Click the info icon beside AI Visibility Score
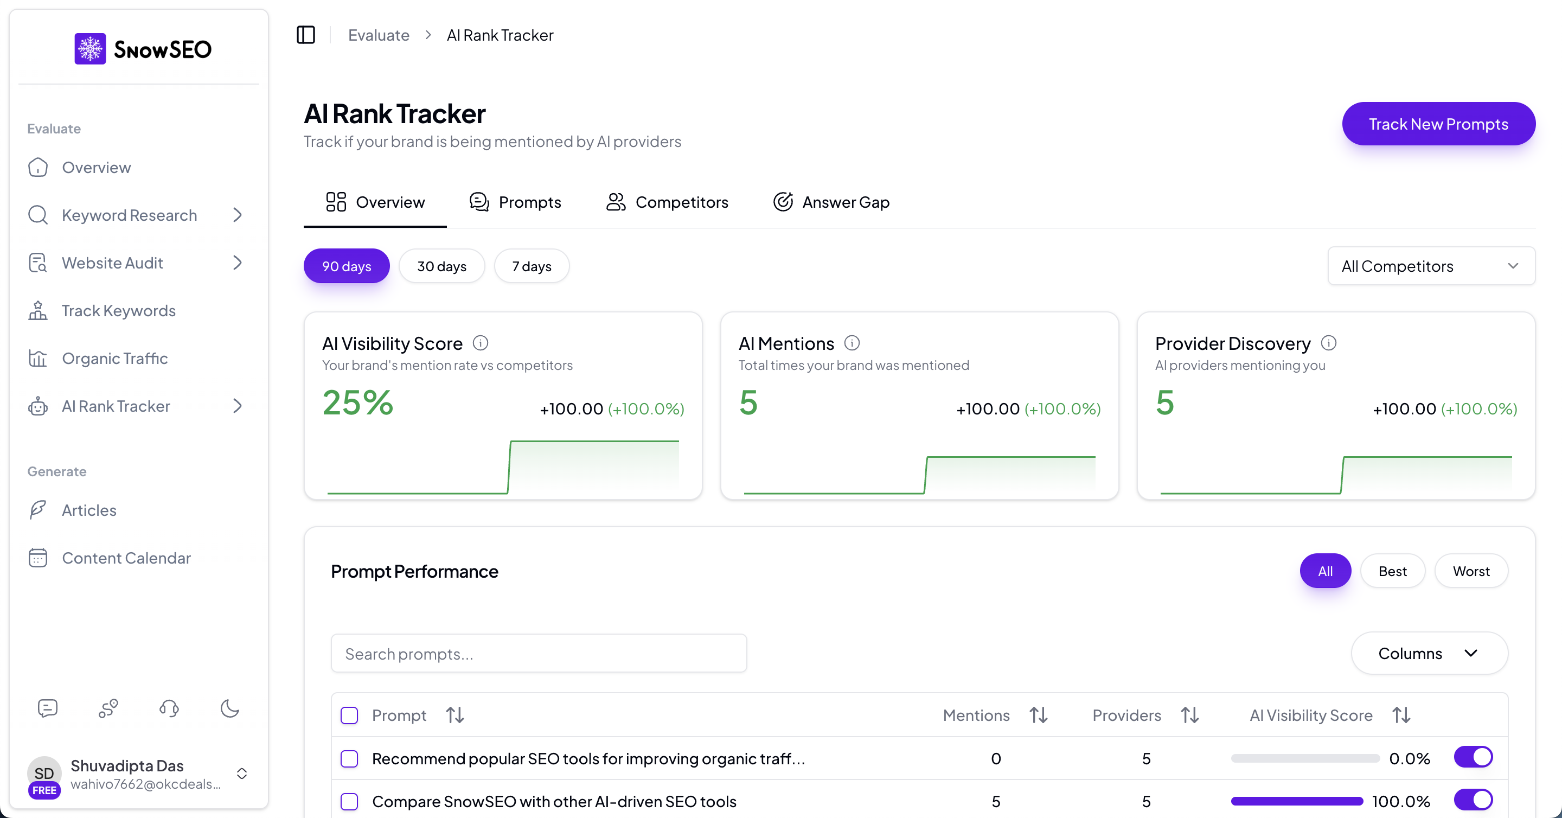This screenshot has height=818, width=1562. click(480, 343)
